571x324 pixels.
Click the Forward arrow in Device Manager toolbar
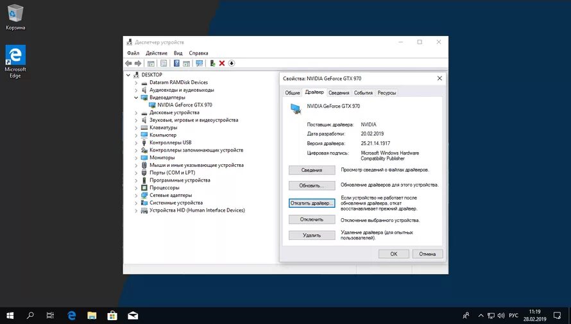click(x=138, y=64)
